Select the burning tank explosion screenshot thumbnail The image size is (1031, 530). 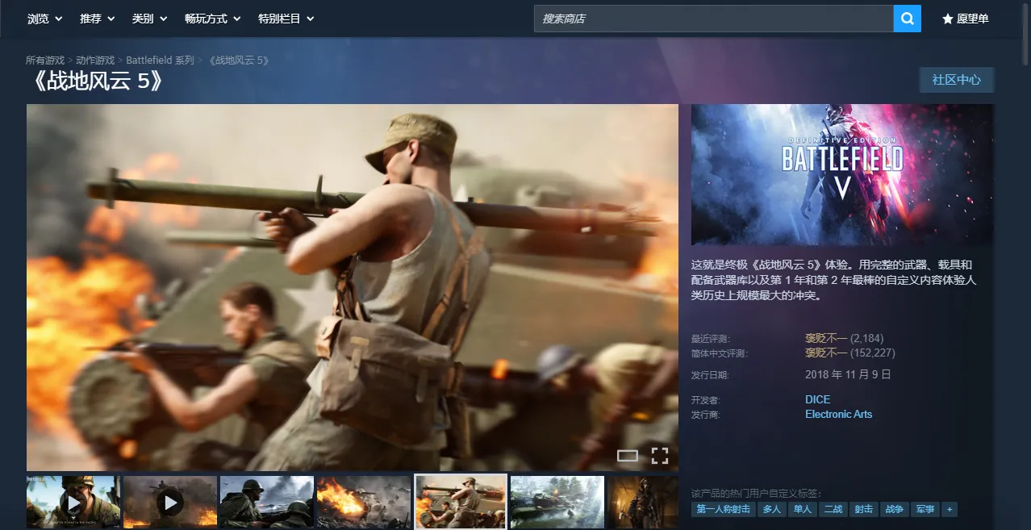coord(364,503)
